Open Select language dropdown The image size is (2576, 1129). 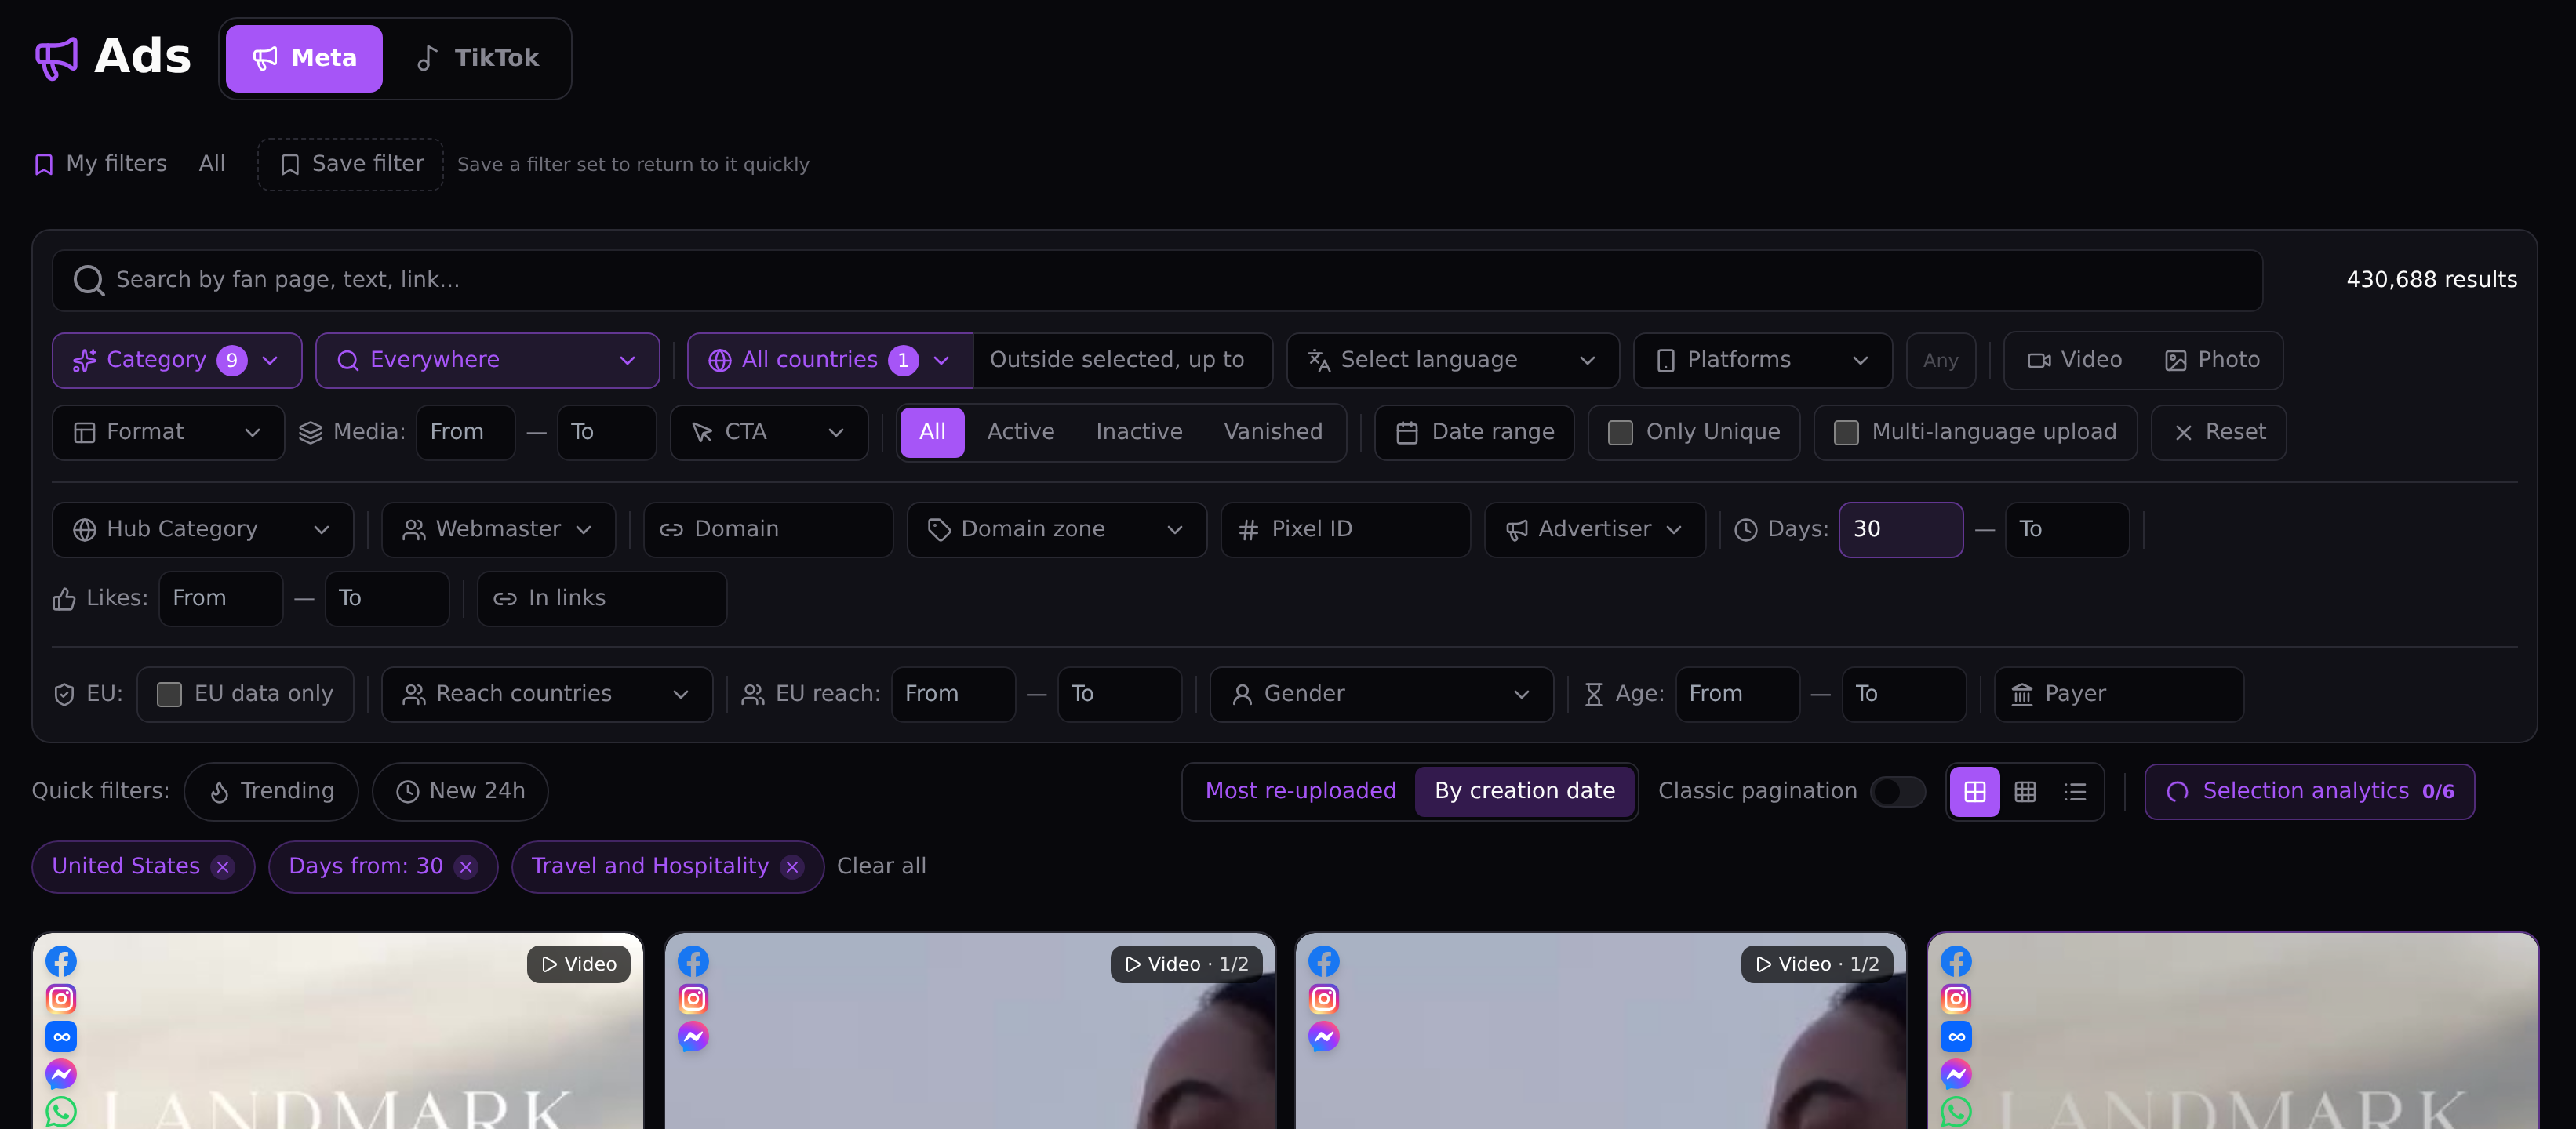pyautogui.click(x=1452, y=361)
